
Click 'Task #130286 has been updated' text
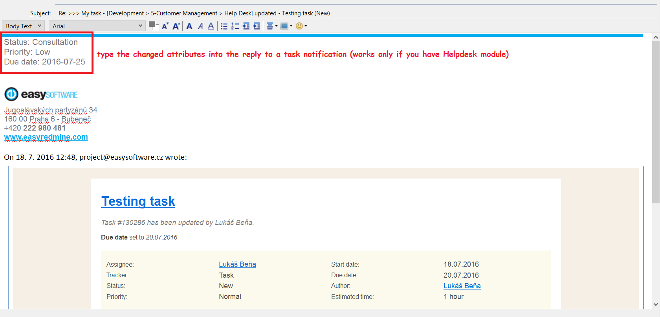point(178,223)
